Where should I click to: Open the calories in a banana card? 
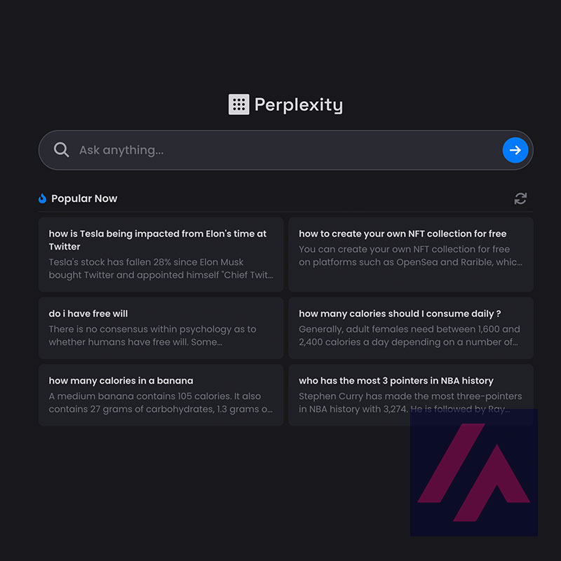pos(161,395)
